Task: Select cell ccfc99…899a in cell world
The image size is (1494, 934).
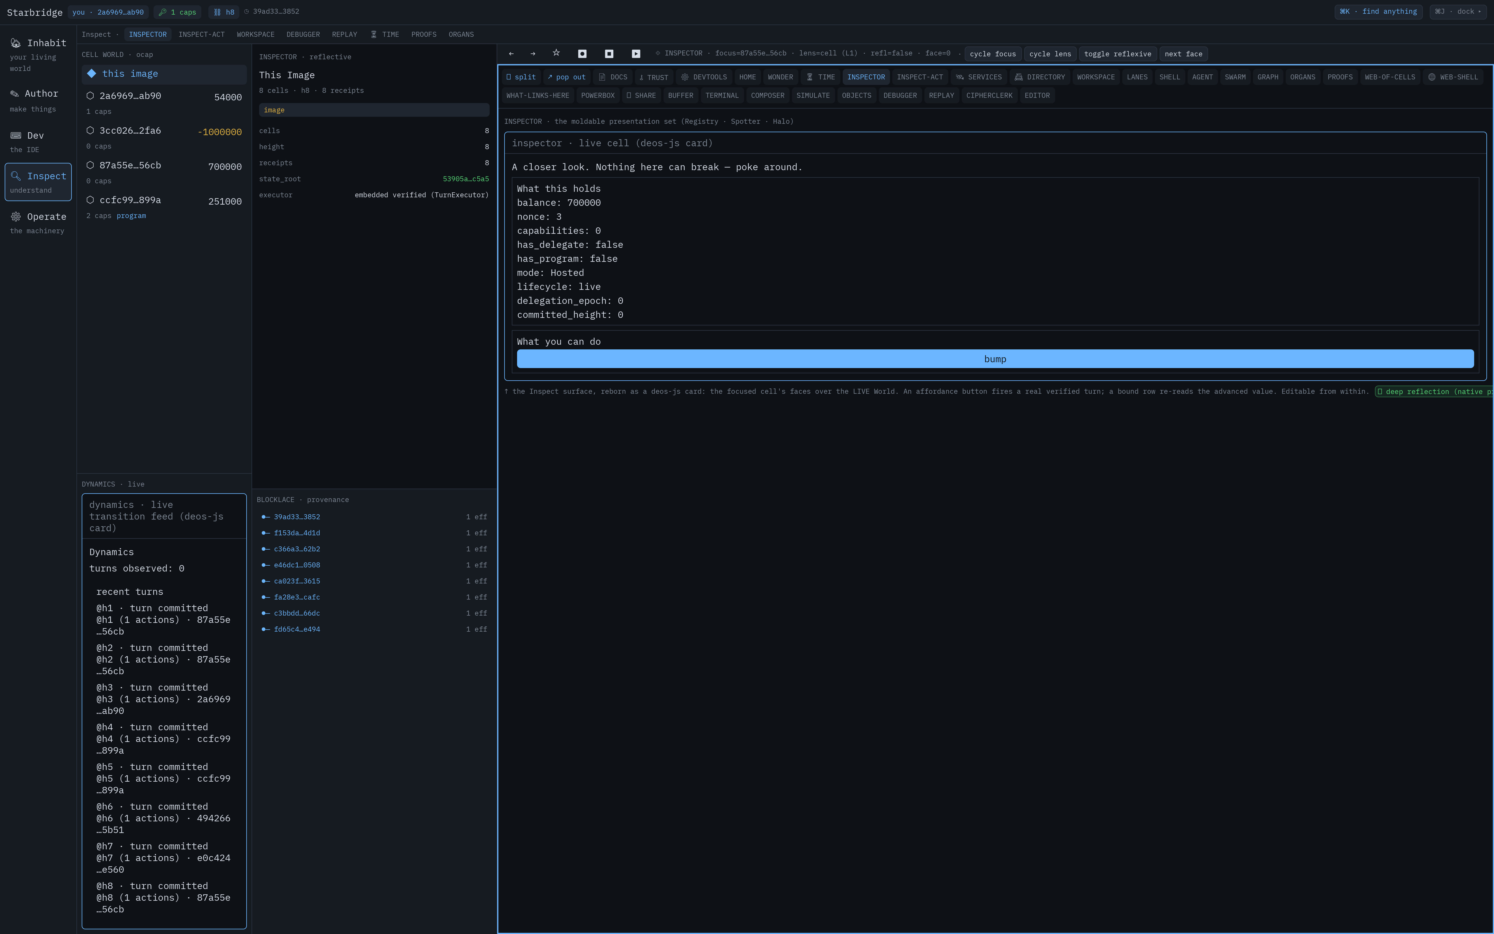Action: [x=164, y=207]
